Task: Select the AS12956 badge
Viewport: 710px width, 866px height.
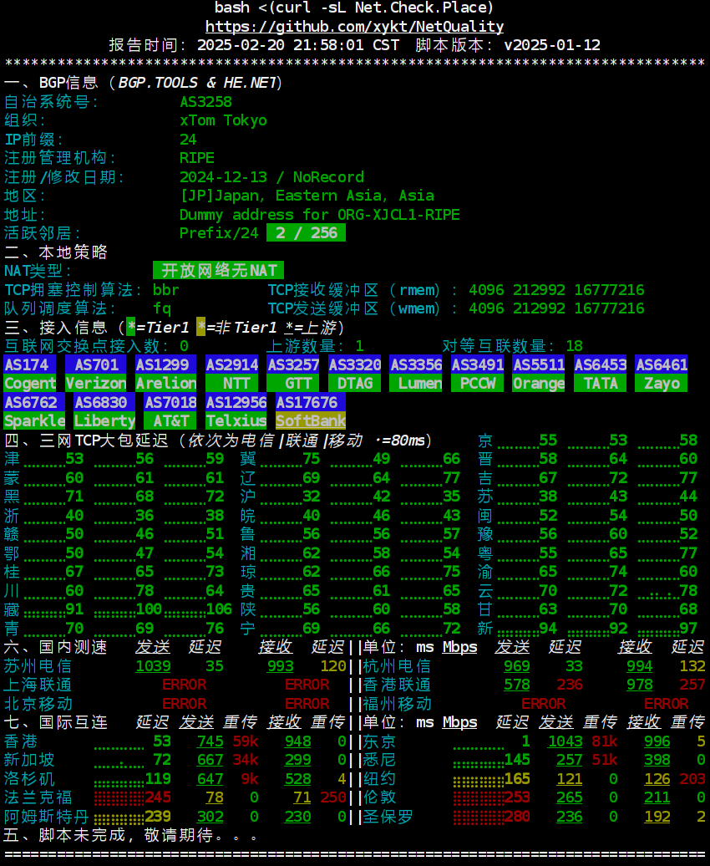Action: point(236,402)
